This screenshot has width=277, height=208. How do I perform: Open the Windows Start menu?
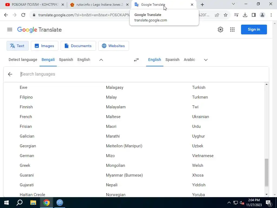click(6, 203)
